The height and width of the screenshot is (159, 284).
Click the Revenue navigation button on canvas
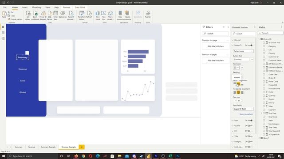(23, 69)
